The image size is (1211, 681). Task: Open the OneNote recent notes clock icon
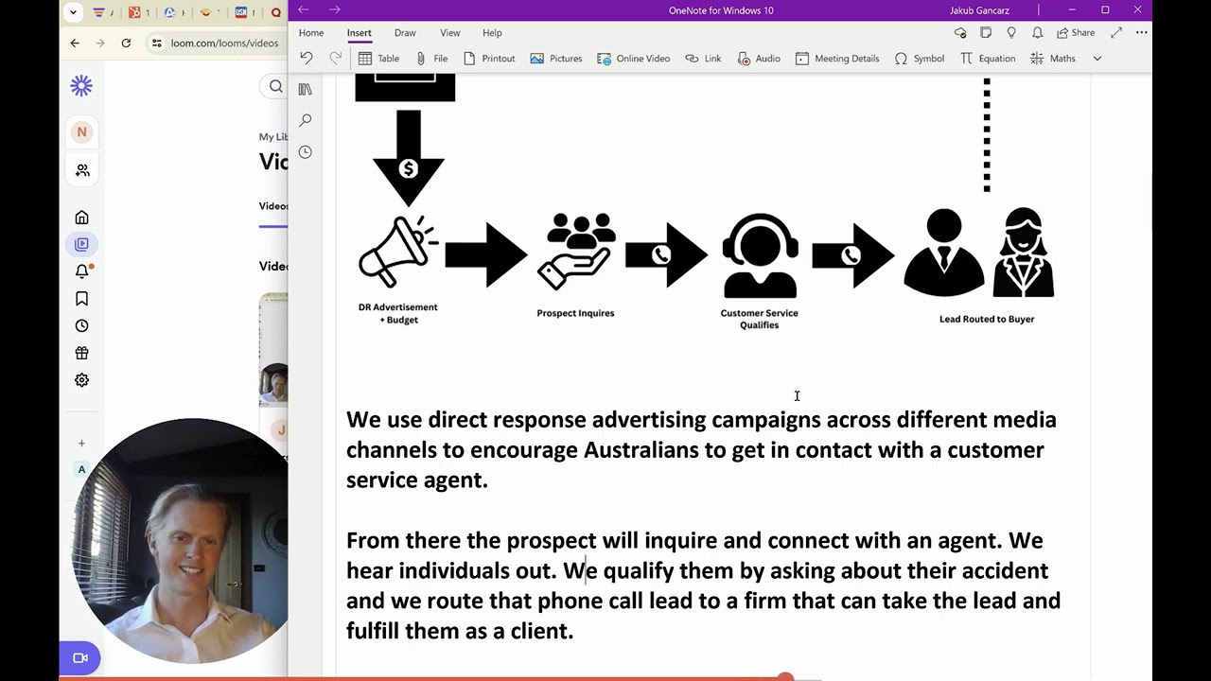pyautogui.click(x=305, y=151)
